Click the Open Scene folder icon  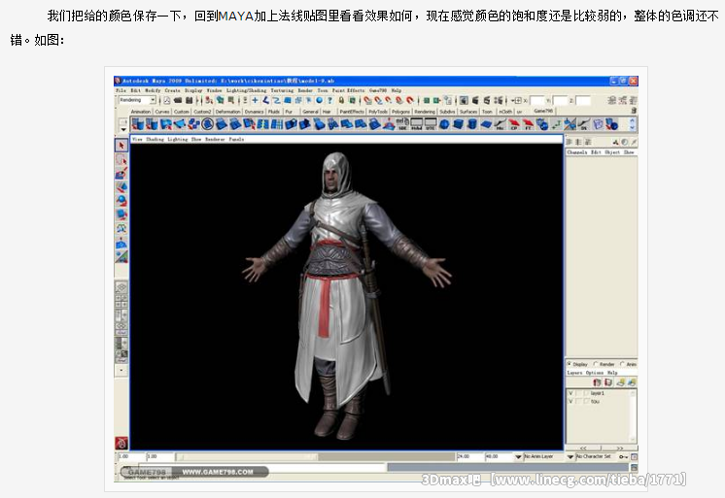[178, 100]
